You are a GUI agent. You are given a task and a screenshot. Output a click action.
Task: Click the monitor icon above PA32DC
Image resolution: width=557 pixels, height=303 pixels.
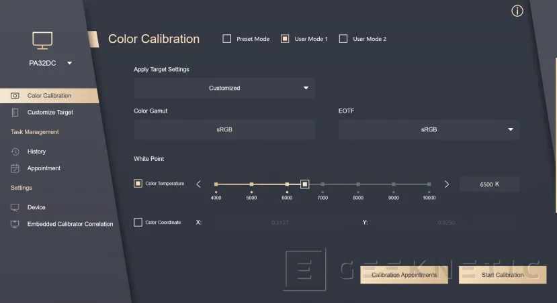(x=42, y=40)
